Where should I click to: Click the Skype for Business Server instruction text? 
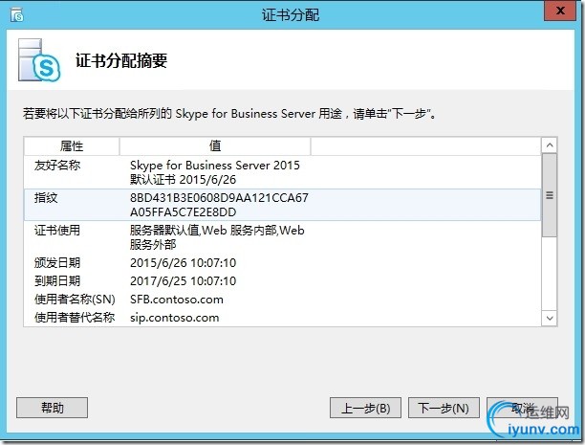(x=229, y=113)
